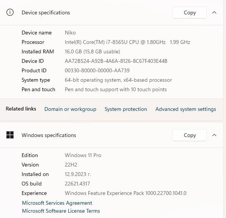Image resolution: width=226 pixels, height=218 pixels.
Task: Copy the Device specifications
Action: pyautogui.click(x=190, y=12)
